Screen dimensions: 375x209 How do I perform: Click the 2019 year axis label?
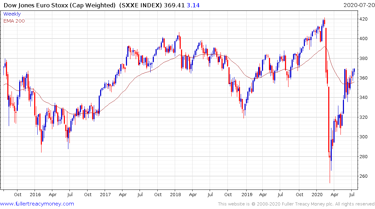[247, 194]
